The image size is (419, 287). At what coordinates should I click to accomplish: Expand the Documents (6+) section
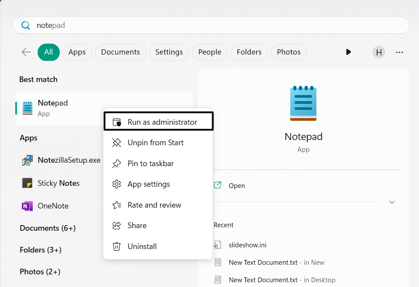[48, 228]
